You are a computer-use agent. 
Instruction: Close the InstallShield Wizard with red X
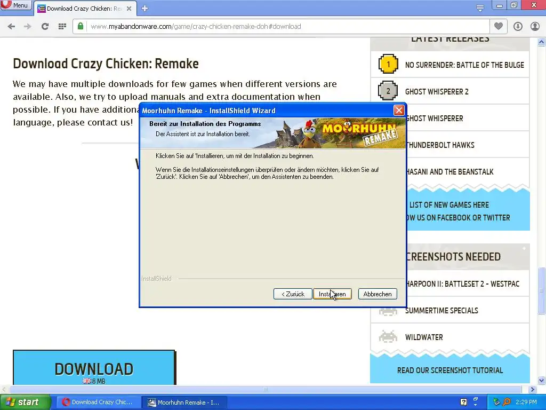tap(399, 111)
